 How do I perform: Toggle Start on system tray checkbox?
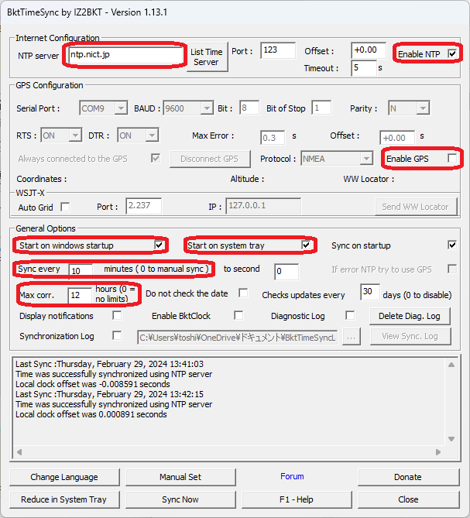[x=306, y=245]
